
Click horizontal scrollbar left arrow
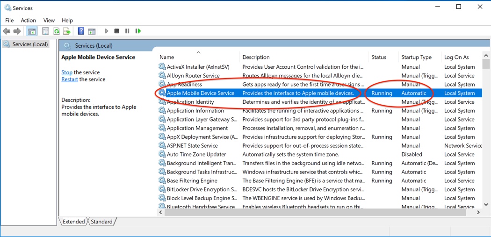[161, 212]
